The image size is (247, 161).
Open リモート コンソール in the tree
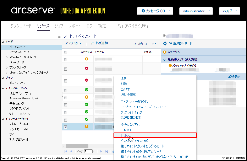(x=20, y=114)
